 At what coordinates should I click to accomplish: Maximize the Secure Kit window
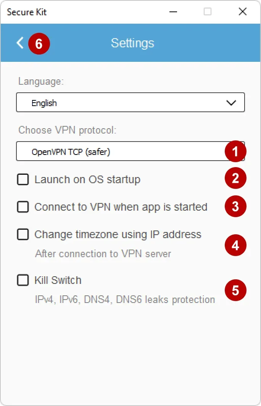point(208,12)
